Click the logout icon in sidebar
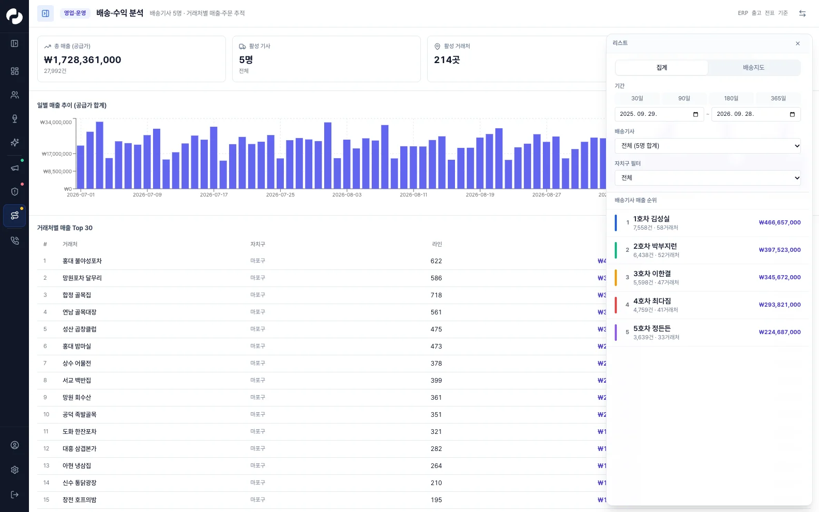Viewport: 819px width, 512px height. pos(14,495)
